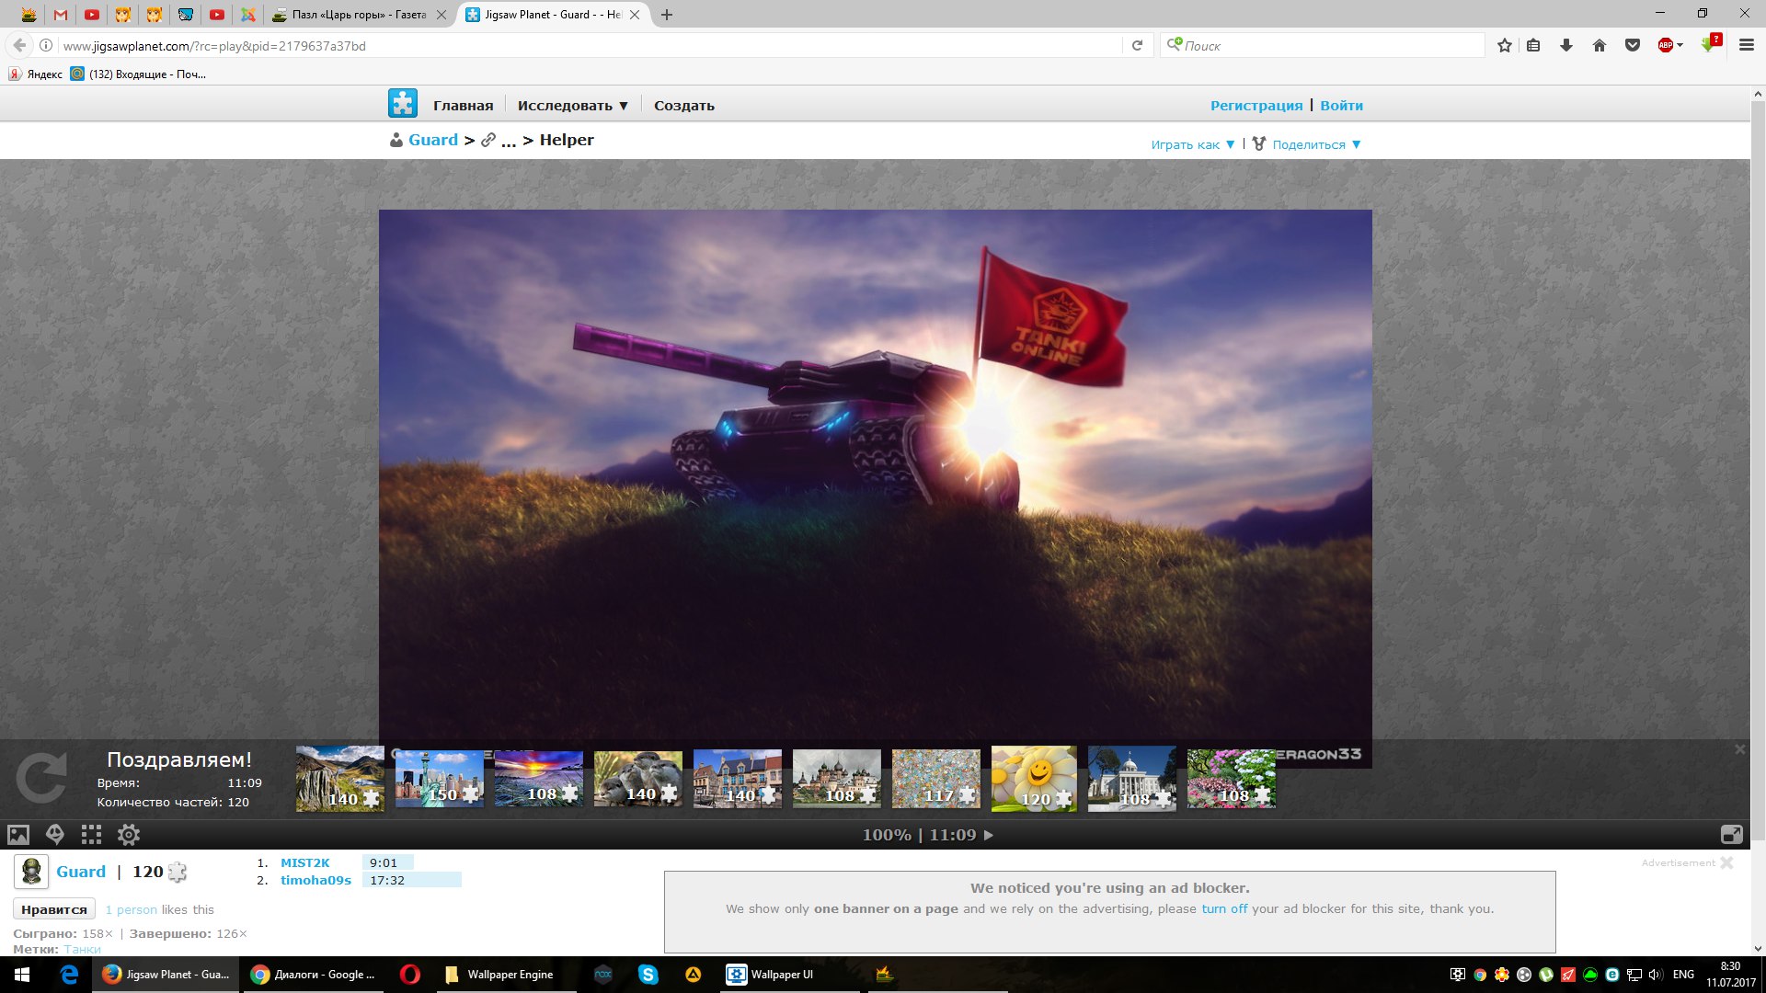Open Guard's profile from the breadcrumb
Screen dimensions: 1766x993
tap(433, 140)
